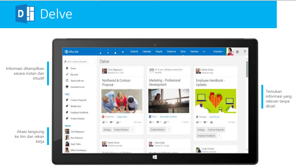Click the Word icon on Marketing card

click(x=150, y=116)
